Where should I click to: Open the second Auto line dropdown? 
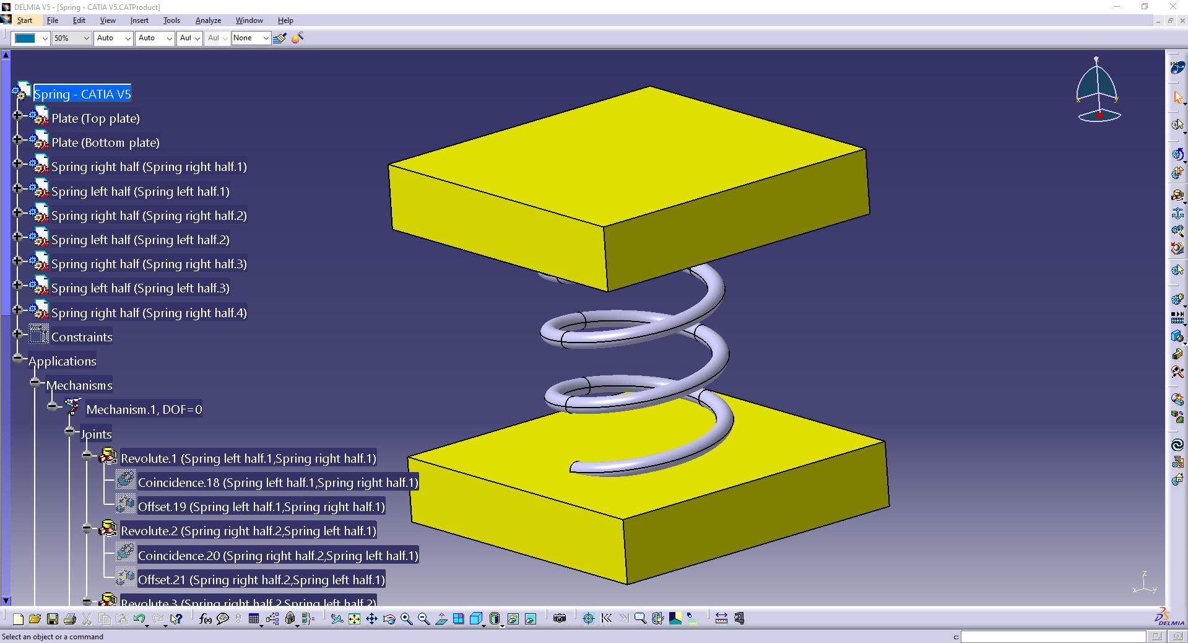170,38
